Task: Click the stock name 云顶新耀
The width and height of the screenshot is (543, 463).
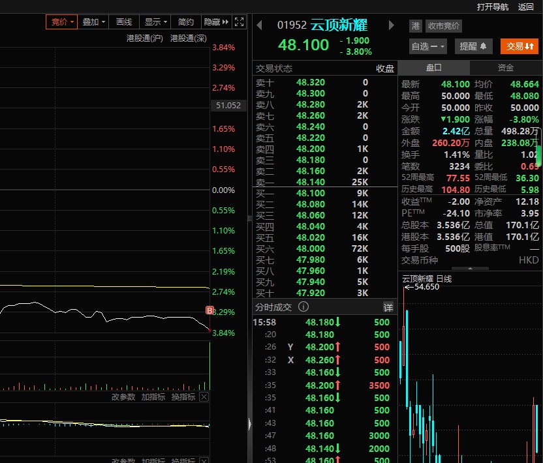Action: coord(339,25)
